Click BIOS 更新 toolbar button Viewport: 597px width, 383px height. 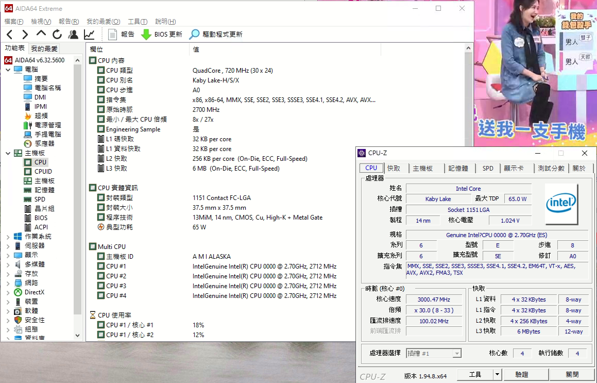tap(162, 35)
